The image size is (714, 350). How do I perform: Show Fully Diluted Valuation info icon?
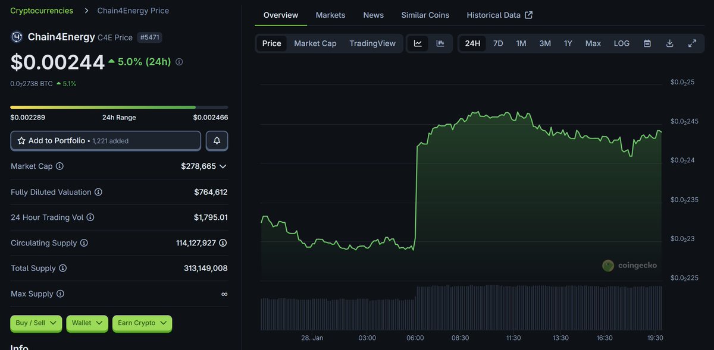click(98, 192)
